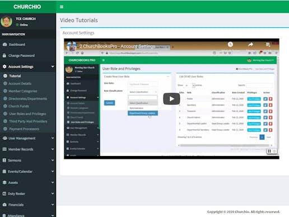
Task: Click the Member Records icon
Action: tap(4, 149)
